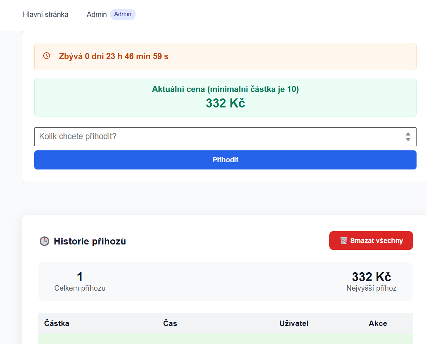Focus the 'Kolik chcete přihodit?' input field

click(x=216, y=137)
